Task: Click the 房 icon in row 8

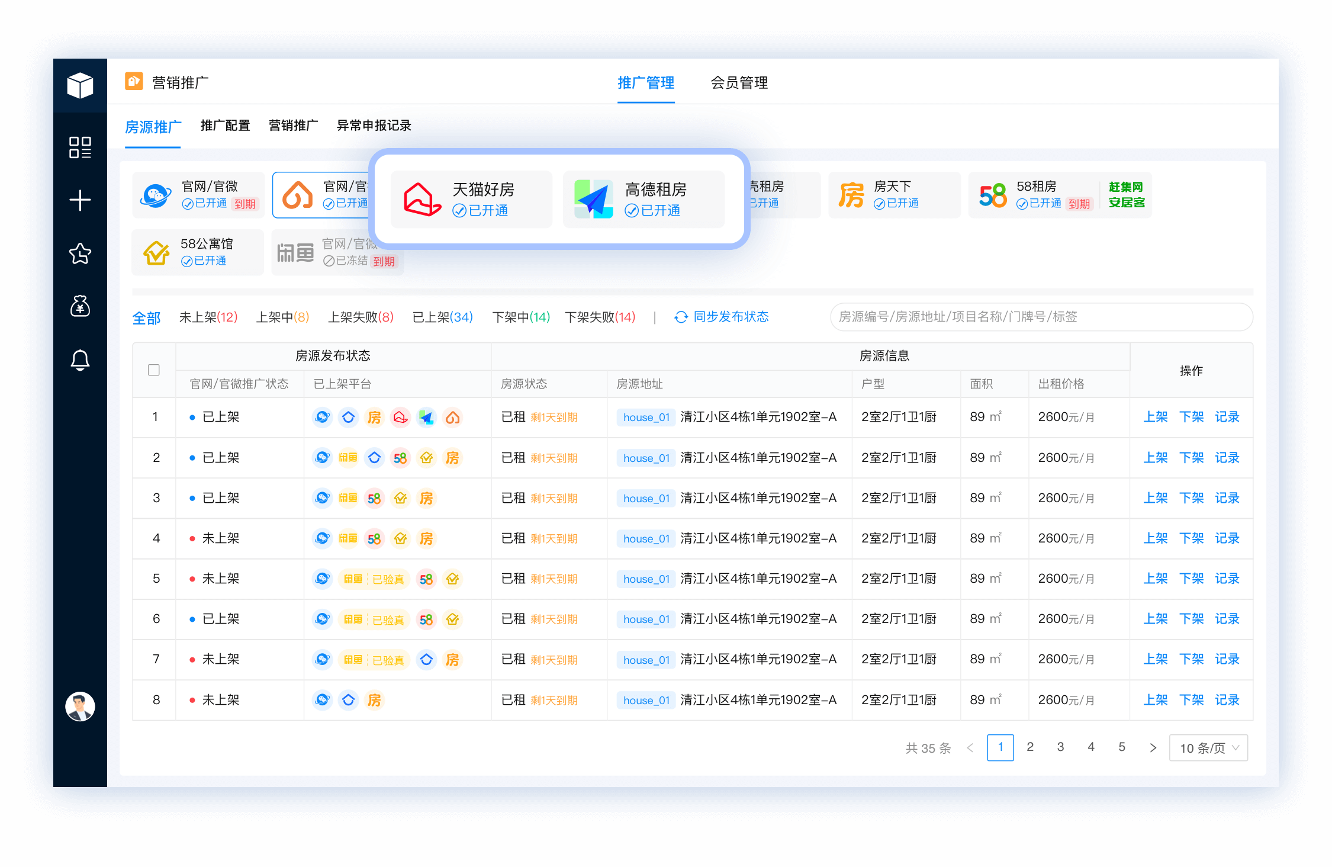Action: 375,700
